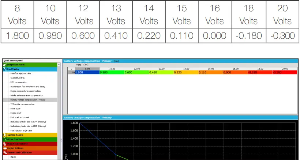Click the quick access panel scroll-up arrow
300x160 pixels.
(x=59, y=65)
